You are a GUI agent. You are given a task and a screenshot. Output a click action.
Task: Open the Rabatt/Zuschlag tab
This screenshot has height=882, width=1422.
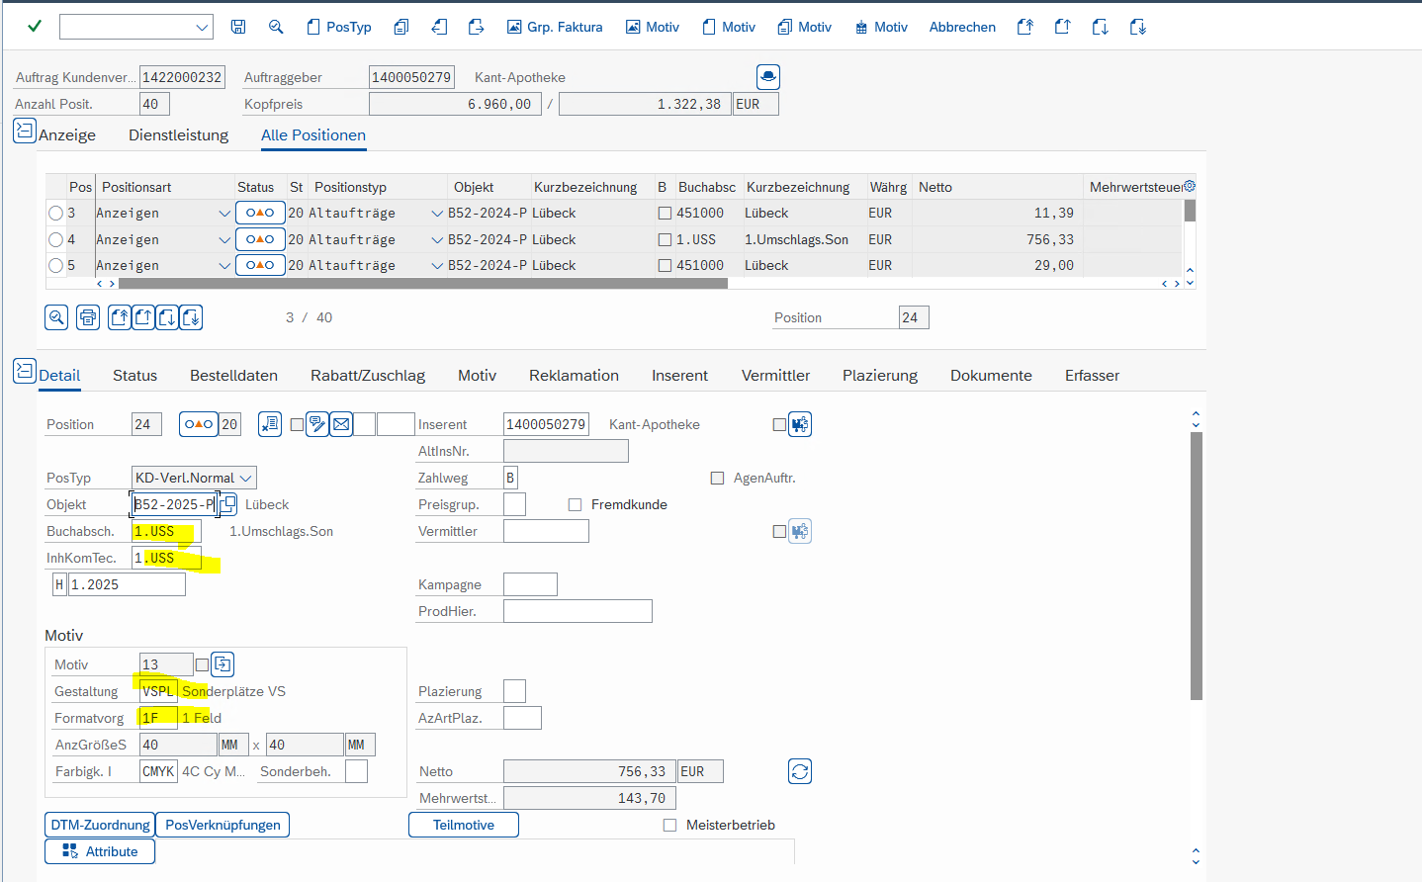tap(368, 375)
